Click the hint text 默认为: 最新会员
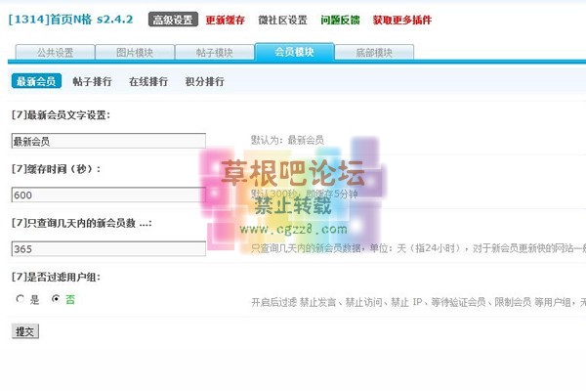 (287, 141)
